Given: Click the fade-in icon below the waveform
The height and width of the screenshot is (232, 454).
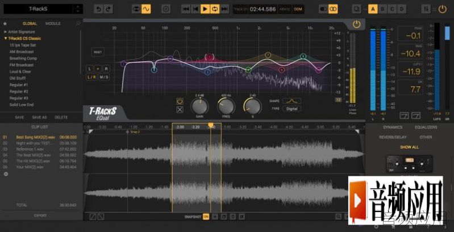Looking at the screenshot, I should click(x=93, y=216).
